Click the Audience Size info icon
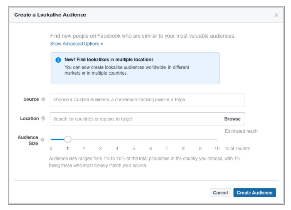 click(x=42, y=140)
